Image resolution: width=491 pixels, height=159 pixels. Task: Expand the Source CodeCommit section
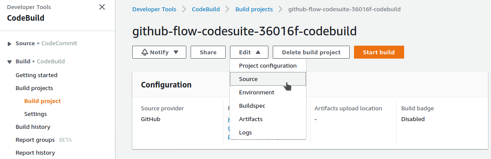point(10,44)
